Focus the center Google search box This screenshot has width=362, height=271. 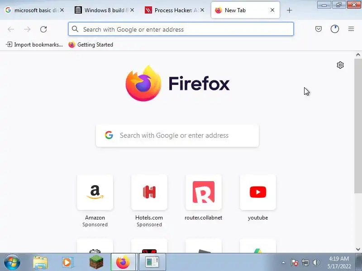177,135
